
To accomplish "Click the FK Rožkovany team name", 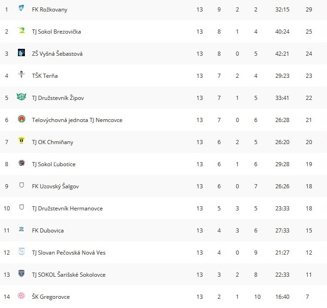I will point(50,10).
